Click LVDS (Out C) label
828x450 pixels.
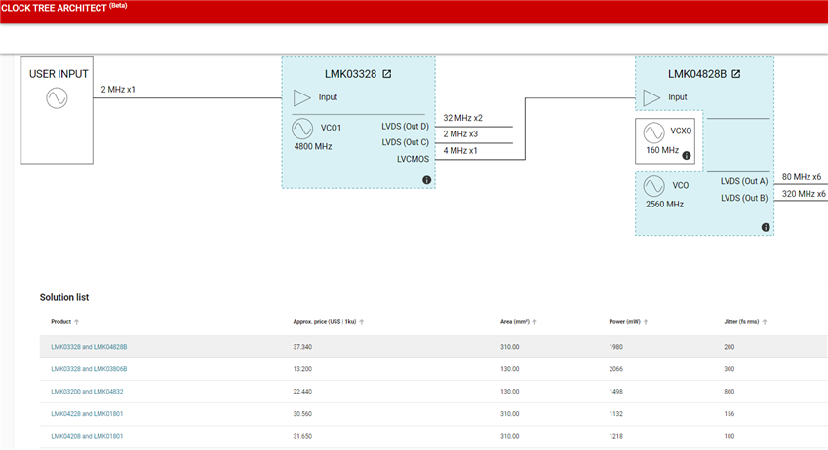click(x=405, y=142)
